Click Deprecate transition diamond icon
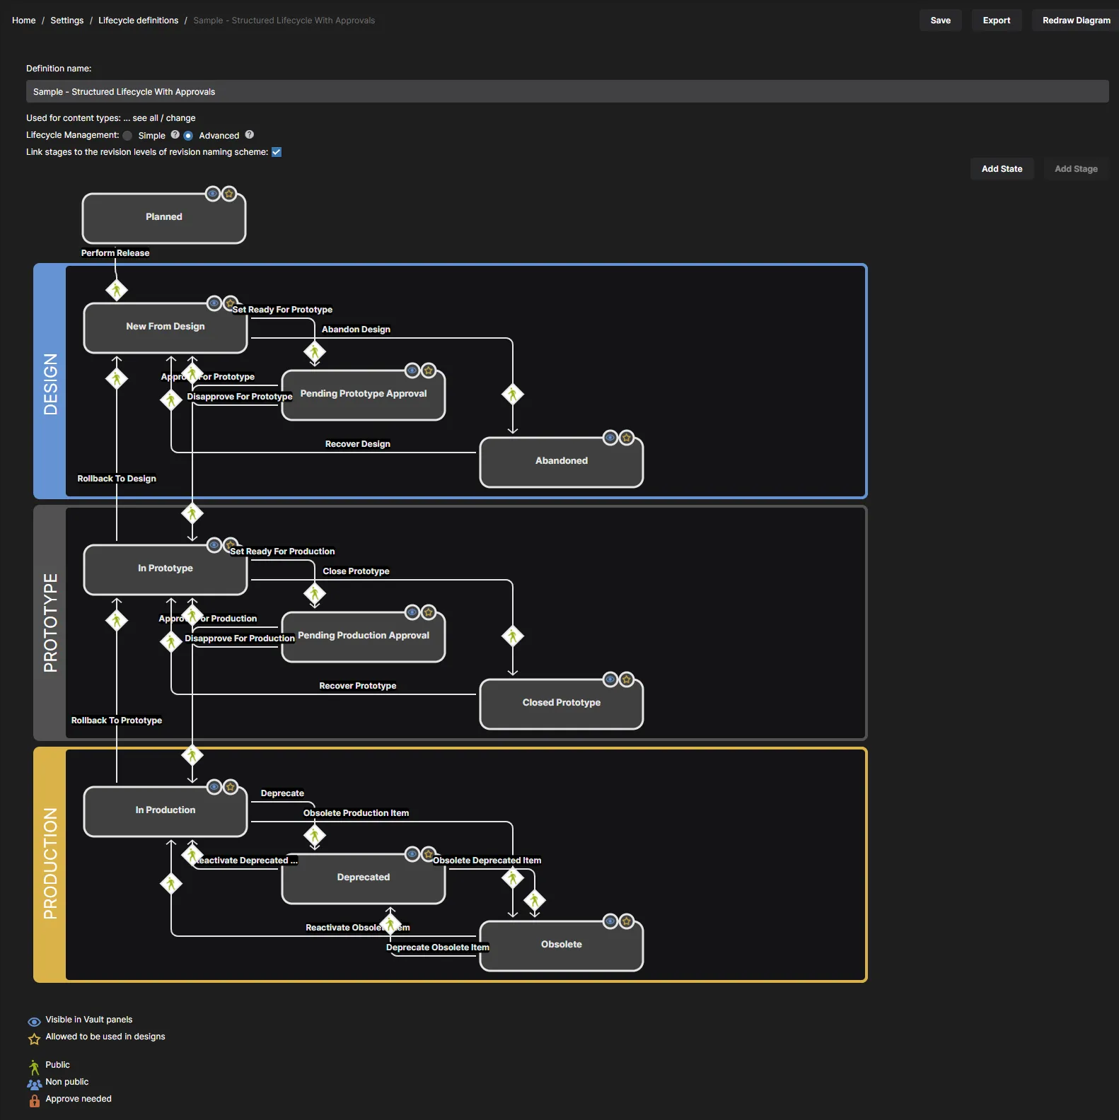Viewport: 1119px width, 1120px height. [x=315, y=836]
